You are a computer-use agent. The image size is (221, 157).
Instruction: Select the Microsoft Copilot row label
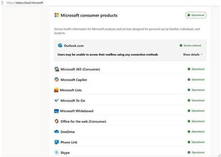point(74,80)
